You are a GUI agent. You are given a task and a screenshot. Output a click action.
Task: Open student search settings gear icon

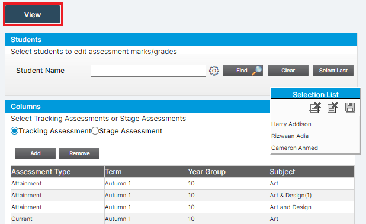tap(214, 71)
